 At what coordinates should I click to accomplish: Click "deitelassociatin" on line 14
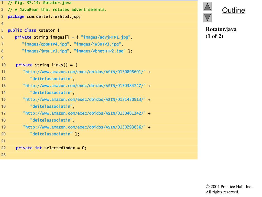[51, 93]
